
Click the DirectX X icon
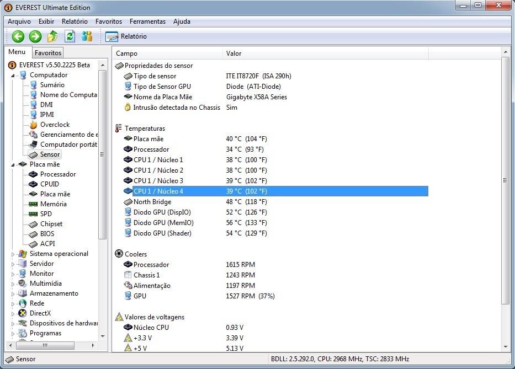tap(23, 313)
